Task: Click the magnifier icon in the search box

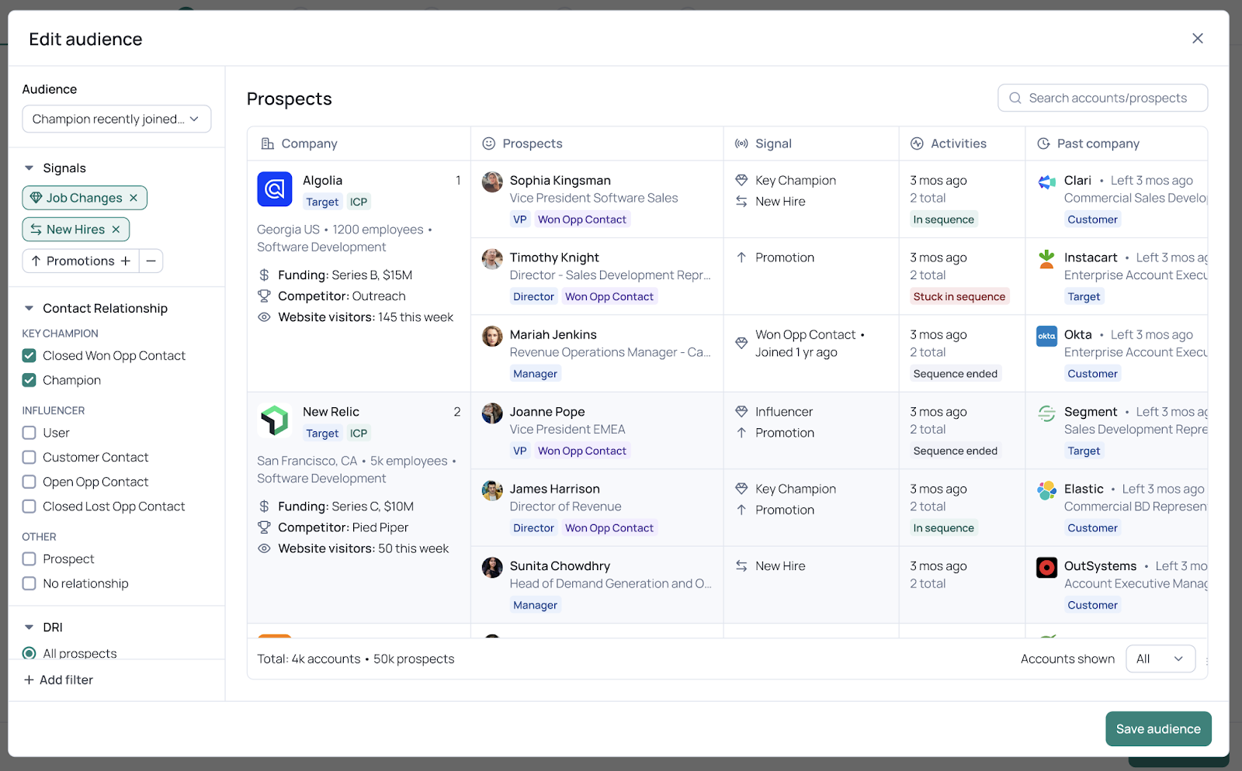Action: pyautogui.click(x=1015, y=98)
